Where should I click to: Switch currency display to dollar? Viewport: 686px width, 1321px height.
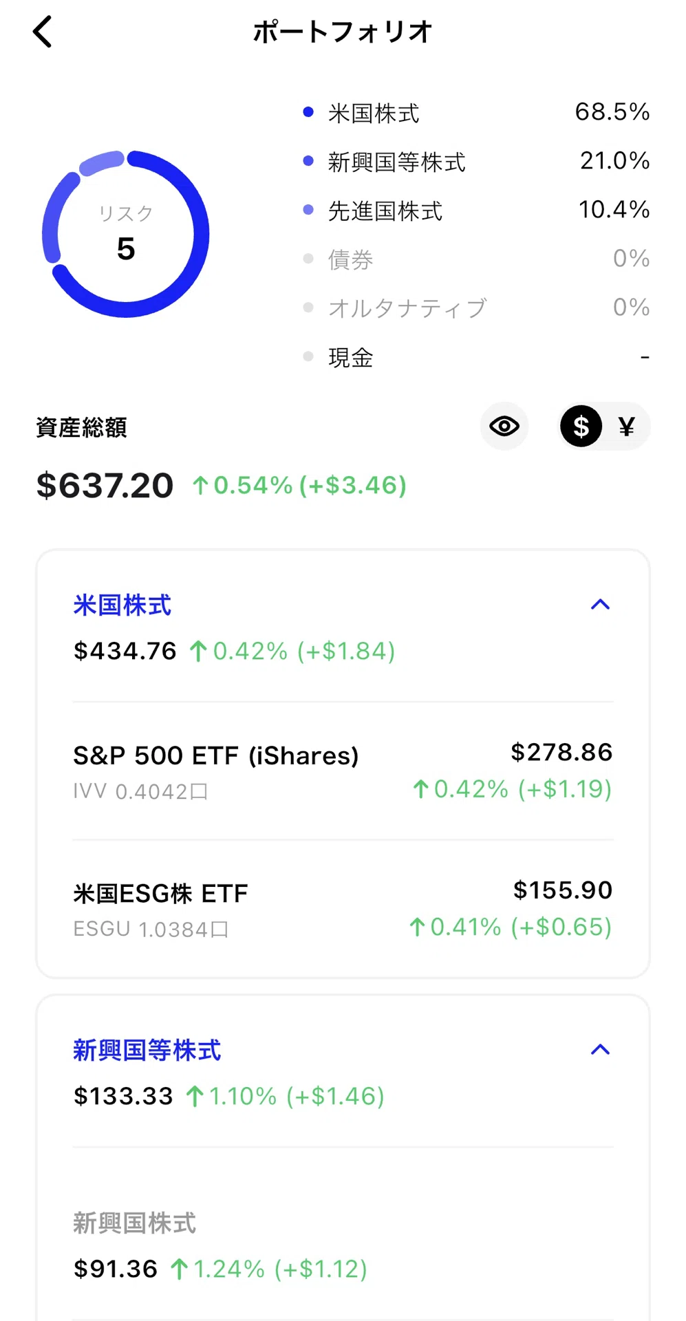[x=581, y=427]
